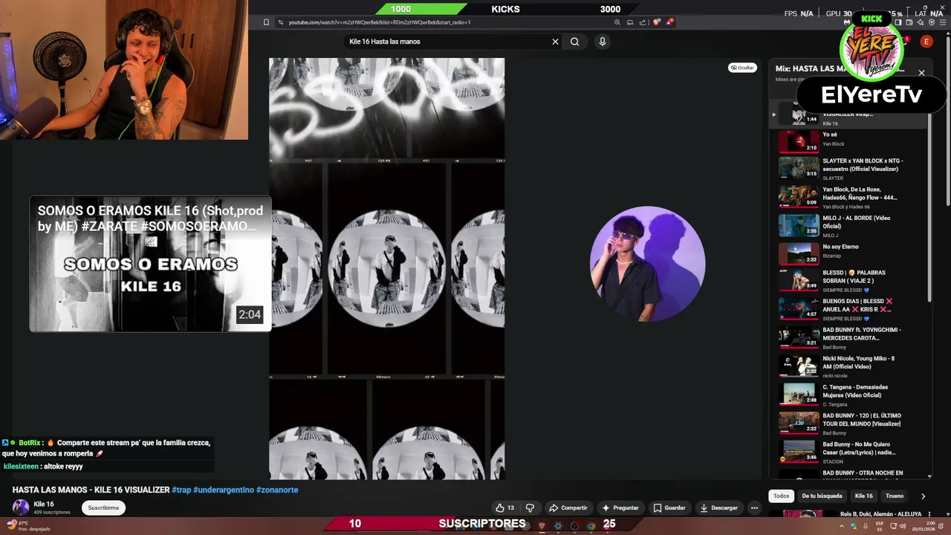Start voice search with the microphone icon
The height and width of the screenshot is (535, 951).
pyautogui.click(x=603, y=42)
